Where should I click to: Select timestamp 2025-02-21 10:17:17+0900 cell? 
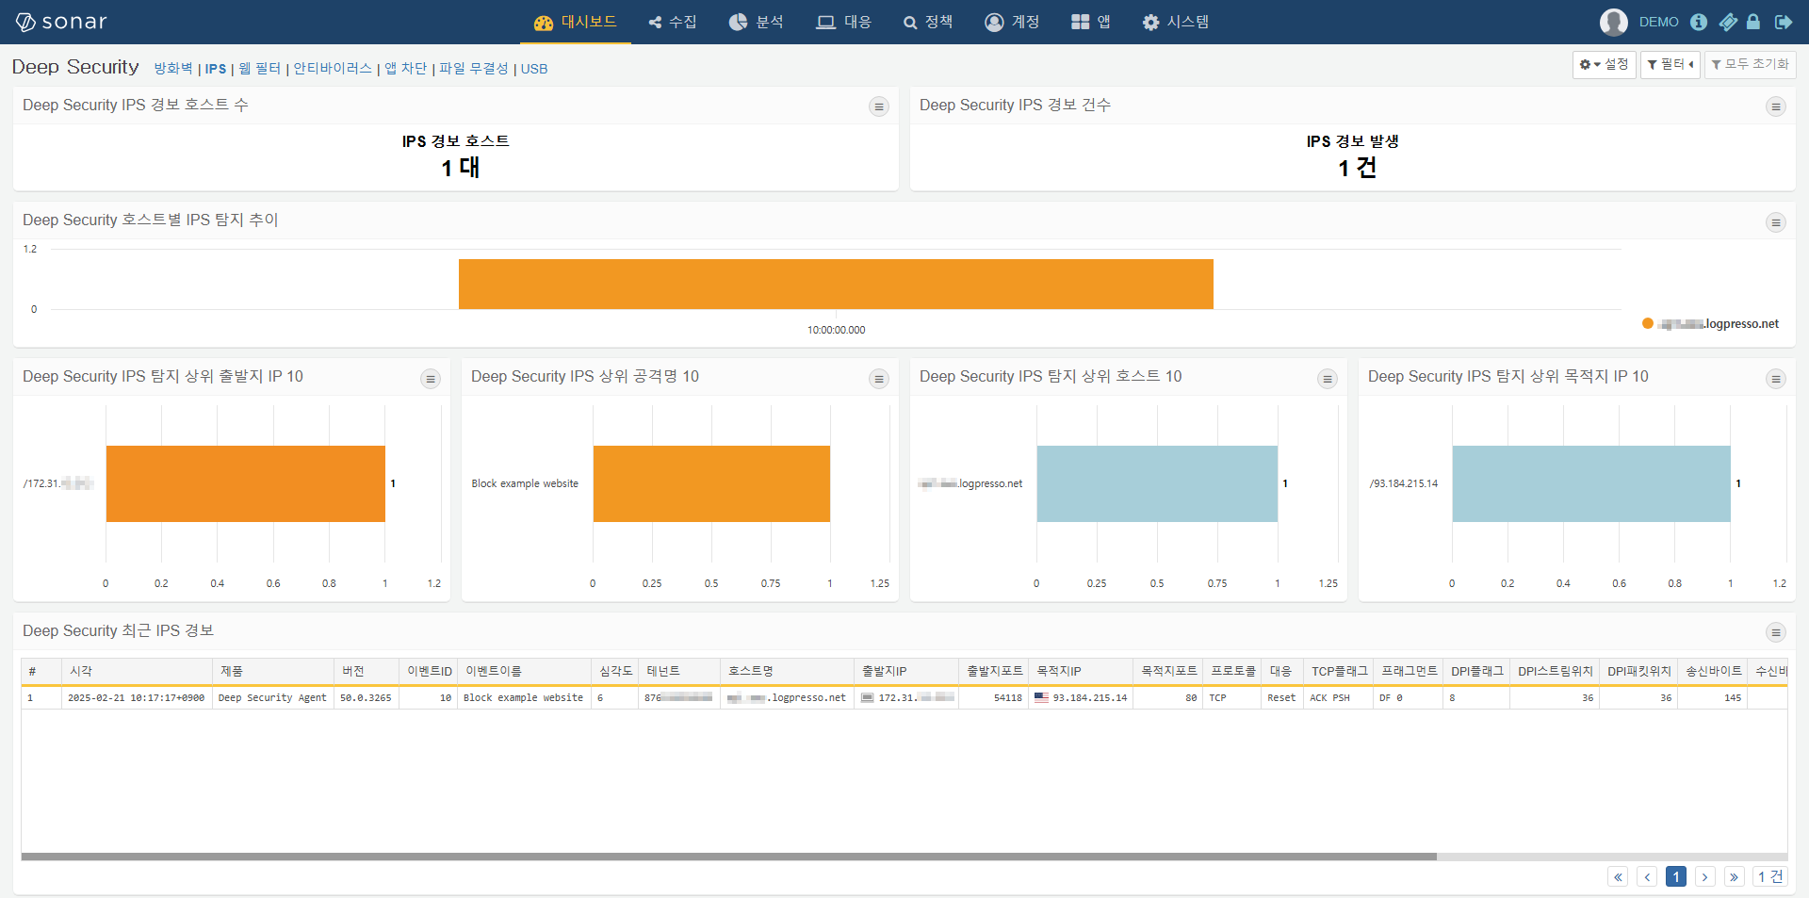click(137, 698)
